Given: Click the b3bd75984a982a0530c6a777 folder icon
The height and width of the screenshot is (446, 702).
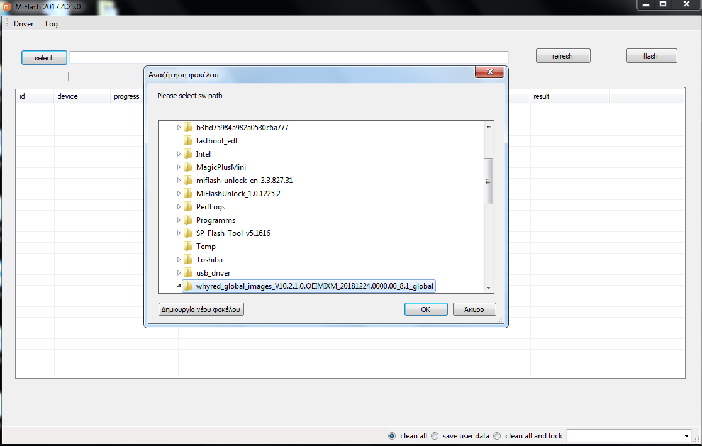Looking at the screenshot, I should [188, 127].
